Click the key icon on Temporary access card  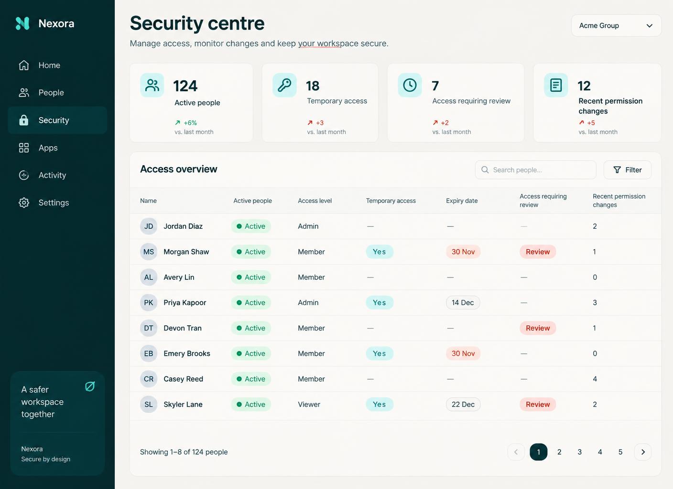click(284, 85)
